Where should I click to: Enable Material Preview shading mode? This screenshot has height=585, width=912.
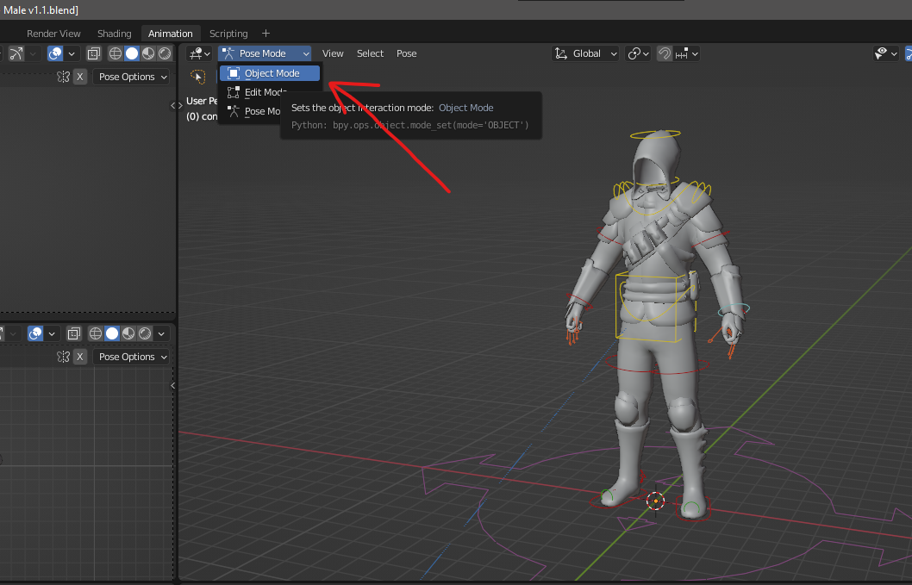147,53
